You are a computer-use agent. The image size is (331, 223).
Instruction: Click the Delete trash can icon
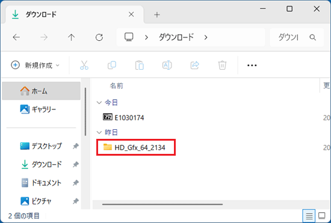(x=222, y=65)
